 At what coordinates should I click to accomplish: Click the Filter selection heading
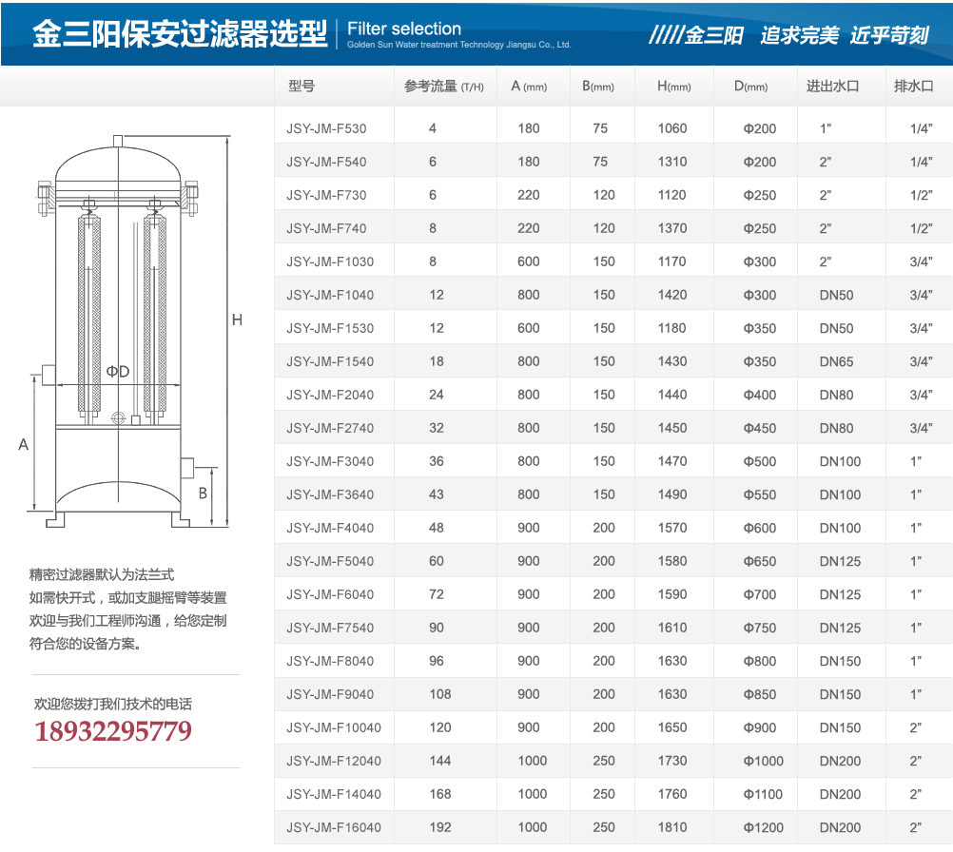pos(404,29)
